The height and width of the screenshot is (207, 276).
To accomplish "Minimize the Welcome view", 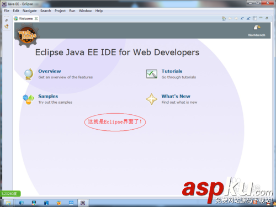I will (261, 18).
